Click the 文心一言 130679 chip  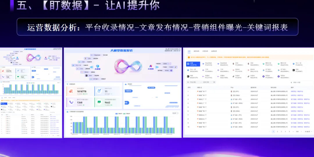(x=81, y=65)
